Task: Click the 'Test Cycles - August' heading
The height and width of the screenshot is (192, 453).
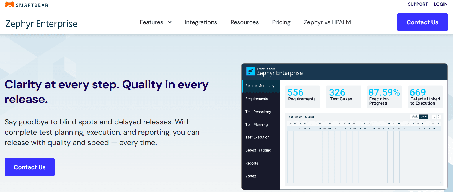Action: 301,117
